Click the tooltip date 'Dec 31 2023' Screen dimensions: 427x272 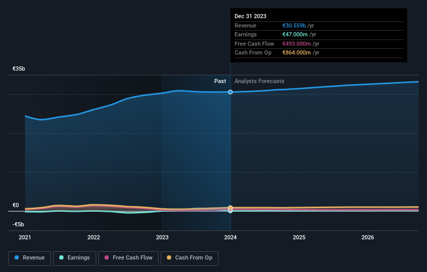pos(250,16)
